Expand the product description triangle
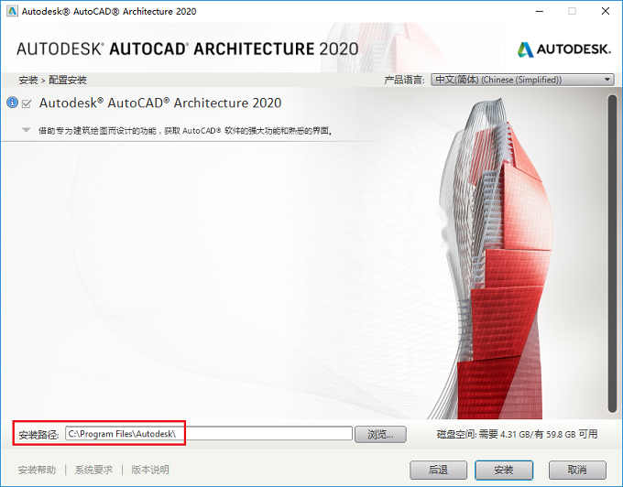Image resolution: width=623 pixels, height=487 pixels. 27,130
